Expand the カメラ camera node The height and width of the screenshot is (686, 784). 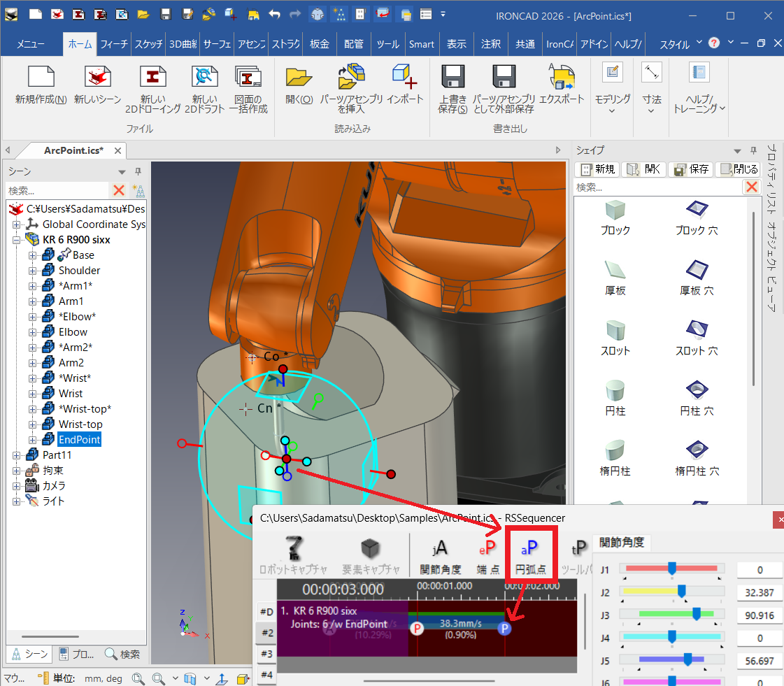(17, 486)
